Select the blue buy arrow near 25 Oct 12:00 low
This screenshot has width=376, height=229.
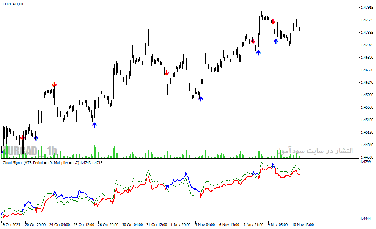pyautogui.click(x=94, y=125)
